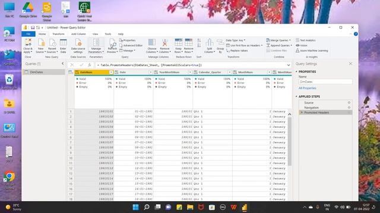The image size is (380, 213).
Task: Click Keep Rows icon
Action: point(178,43)
